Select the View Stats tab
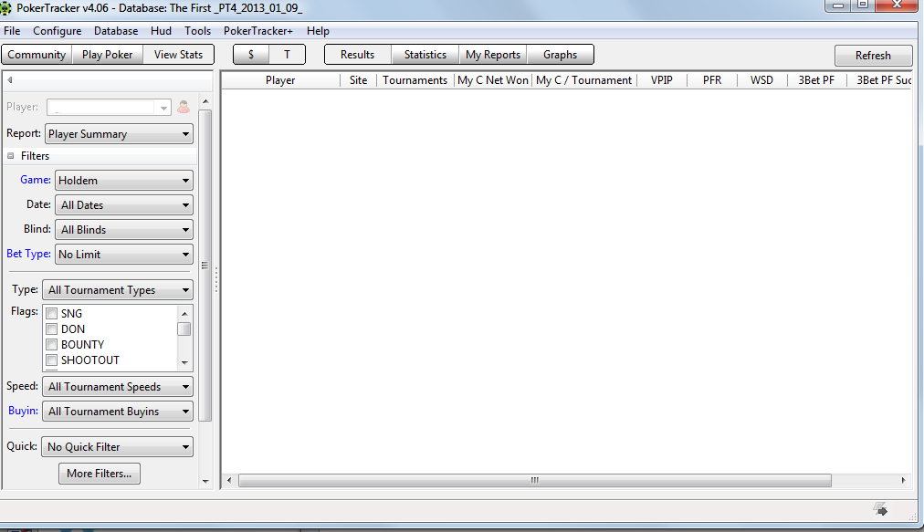 coord(179,54)
